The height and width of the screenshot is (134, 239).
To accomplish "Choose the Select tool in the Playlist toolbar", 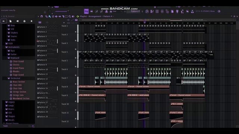I will 66,16.
